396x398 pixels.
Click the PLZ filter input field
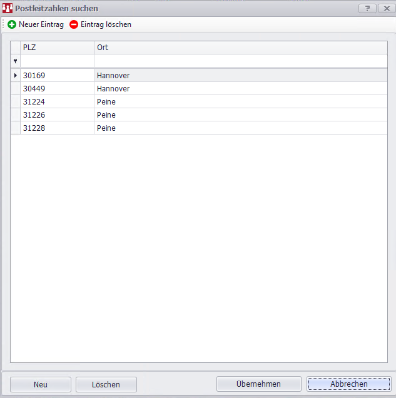pos(57,61)
